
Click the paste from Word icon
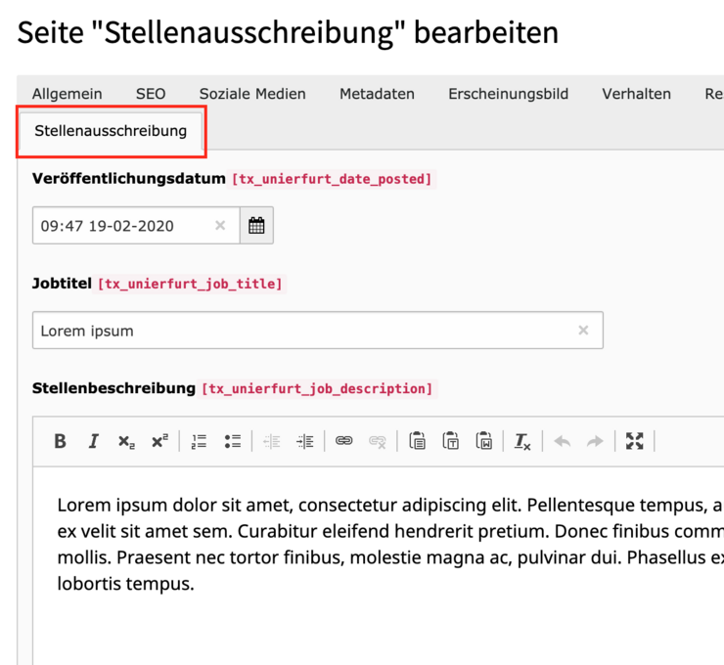pyautogui.click(x=483, y=441)
